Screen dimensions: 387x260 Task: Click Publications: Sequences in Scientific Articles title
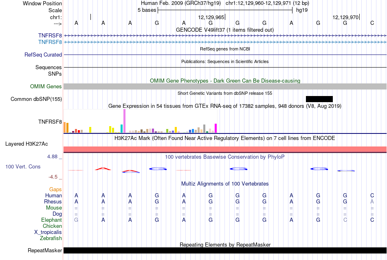(225, 61)
